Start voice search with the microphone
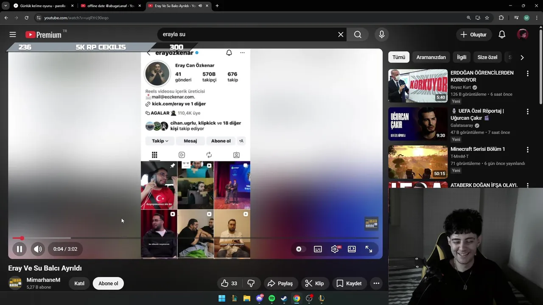543x305 pixels. pyautogui.click(x=382, y=34)
